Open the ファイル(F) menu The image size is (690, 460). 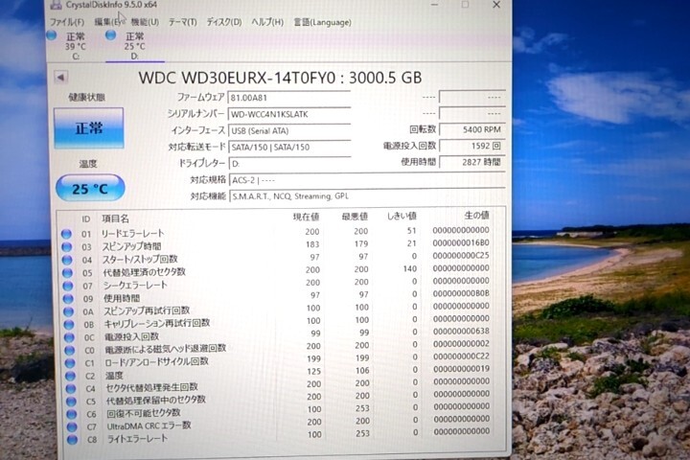(x=67, y=22)
